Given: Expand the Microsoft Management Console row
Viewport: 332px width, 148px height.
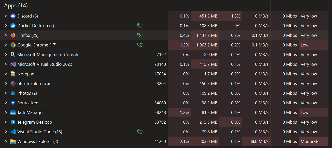Looking at the screenshot, I should click(6, 55).
